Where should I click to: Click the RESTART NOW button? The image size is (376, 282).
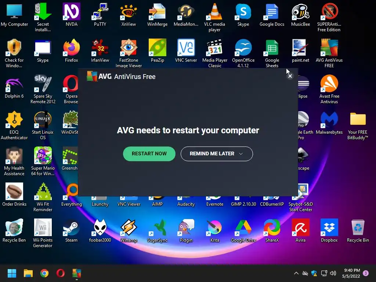[x=149, y=154]
